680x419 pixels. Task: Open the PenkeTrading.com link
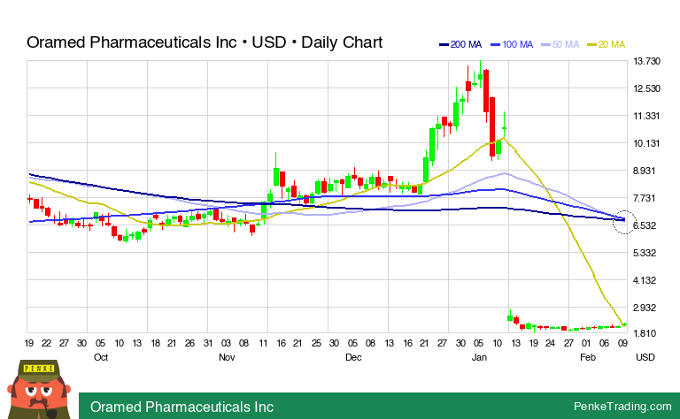coord(622,407)
